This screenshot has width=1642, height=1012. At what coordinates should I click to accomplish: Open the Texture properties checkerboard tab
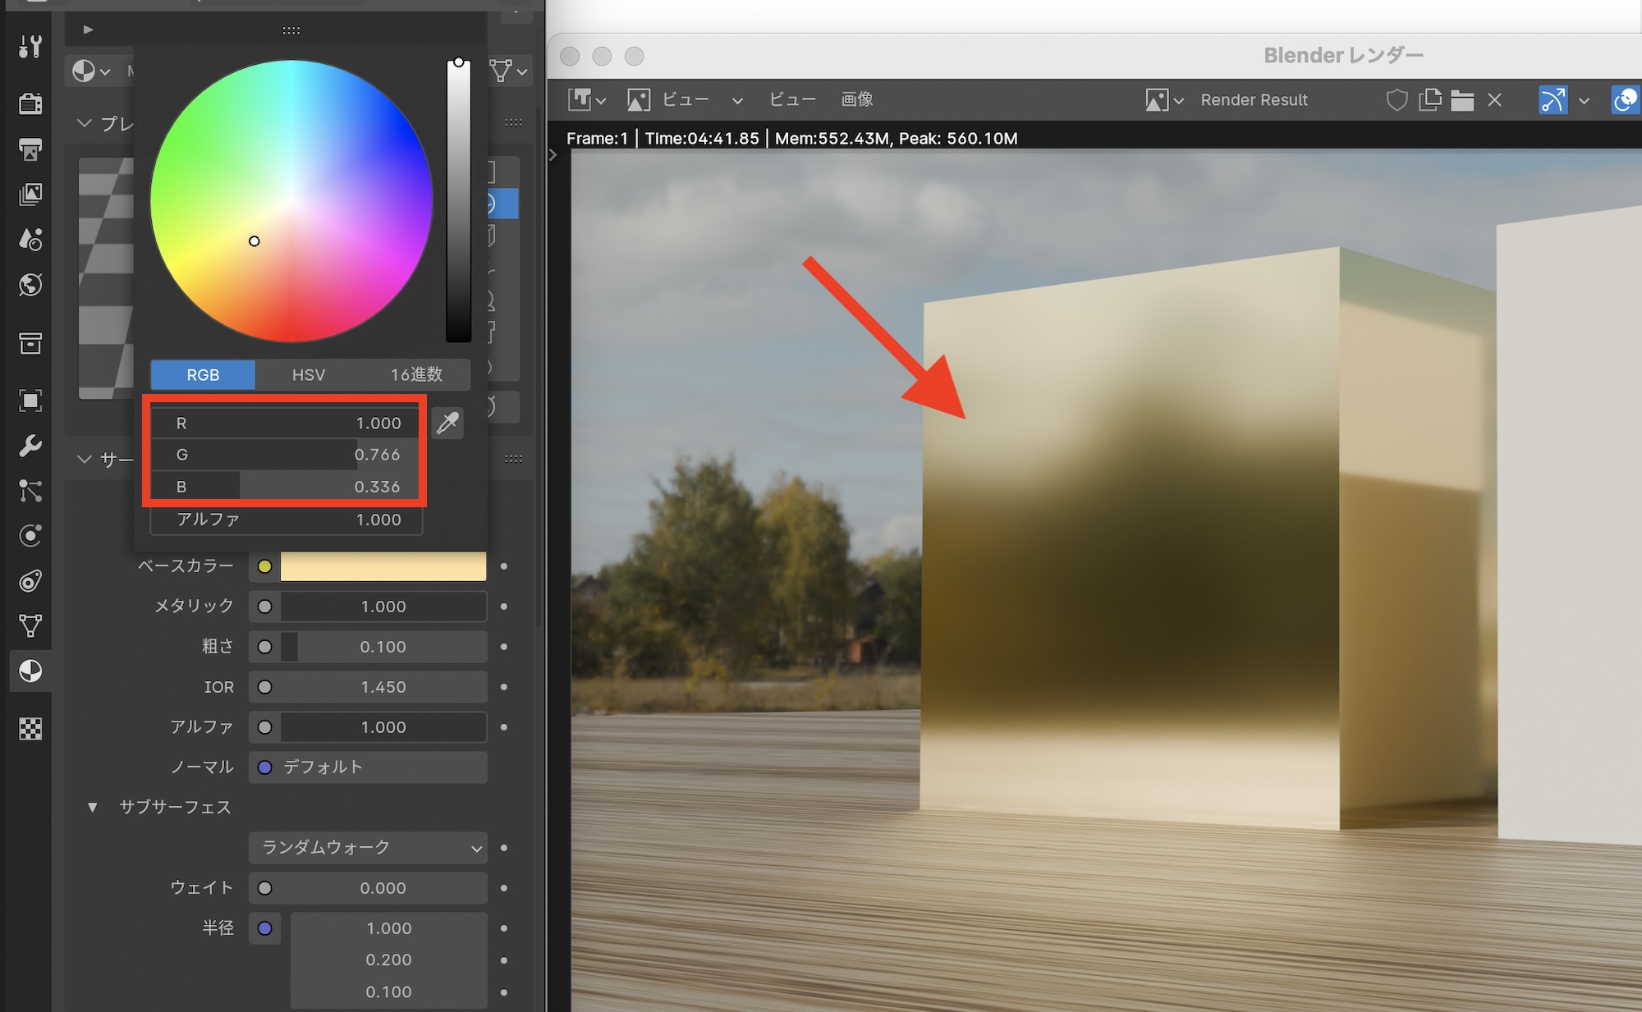30,729
